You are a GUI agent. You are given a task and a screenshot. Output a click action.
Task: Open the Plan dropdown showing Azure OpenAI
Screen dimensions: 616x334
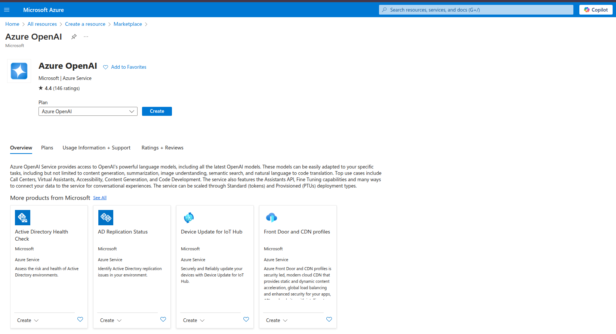(88, 111)
